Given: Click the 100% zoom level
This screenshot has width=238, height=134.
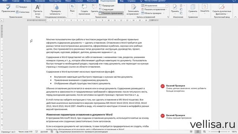Looking at the screenshot, I should click(x=234, y=132).
